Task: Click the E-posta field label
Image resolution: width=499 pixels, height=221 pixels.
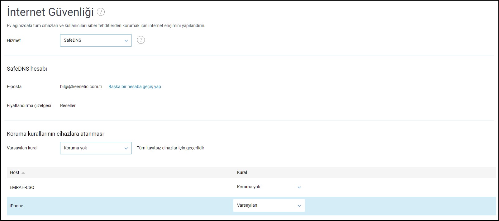Action: tap(14, 87)
